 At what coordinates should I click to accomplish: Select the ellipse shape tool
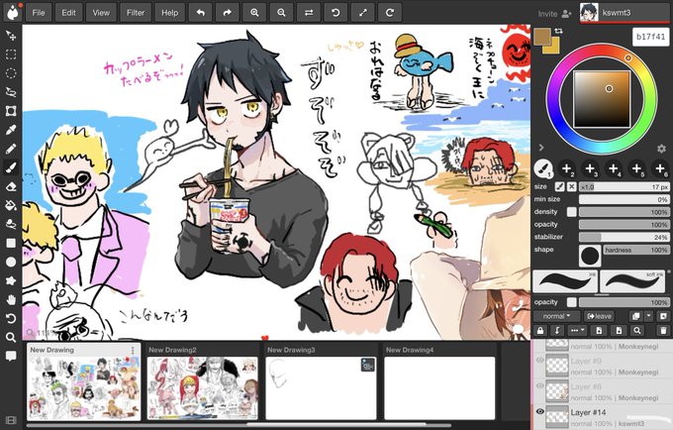click(x=11, y=262)
